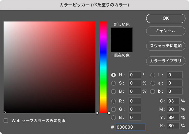
Task: Select the S saturation radio button
Action: (114, 83)
